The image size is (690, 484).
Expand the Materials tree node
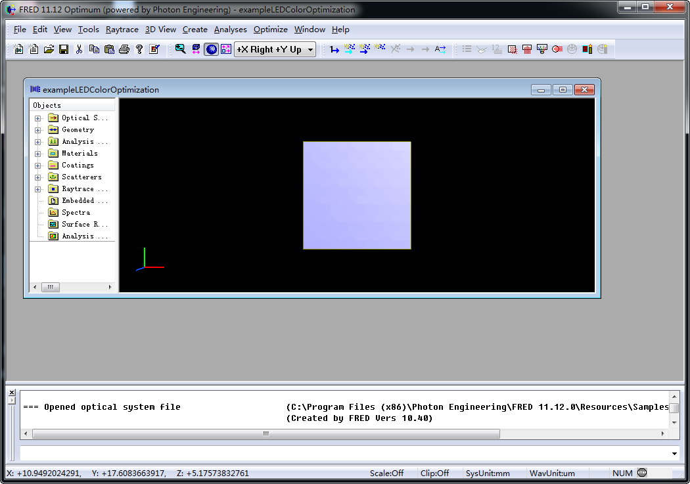pos(38,154)
